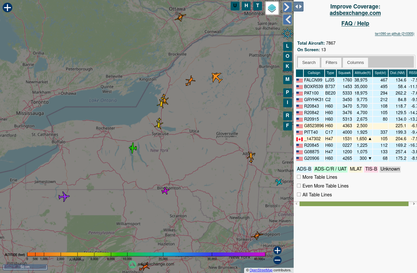Click the TIS-B legend label
The height and width of the screenshot is (273, 417).
(x=371, y=169)
